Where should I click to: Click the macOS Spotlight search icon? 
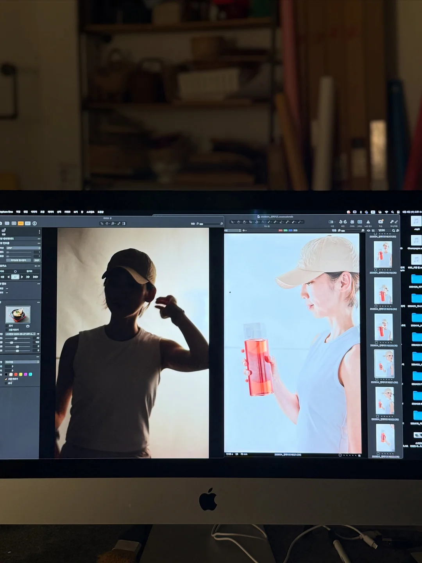392,212
